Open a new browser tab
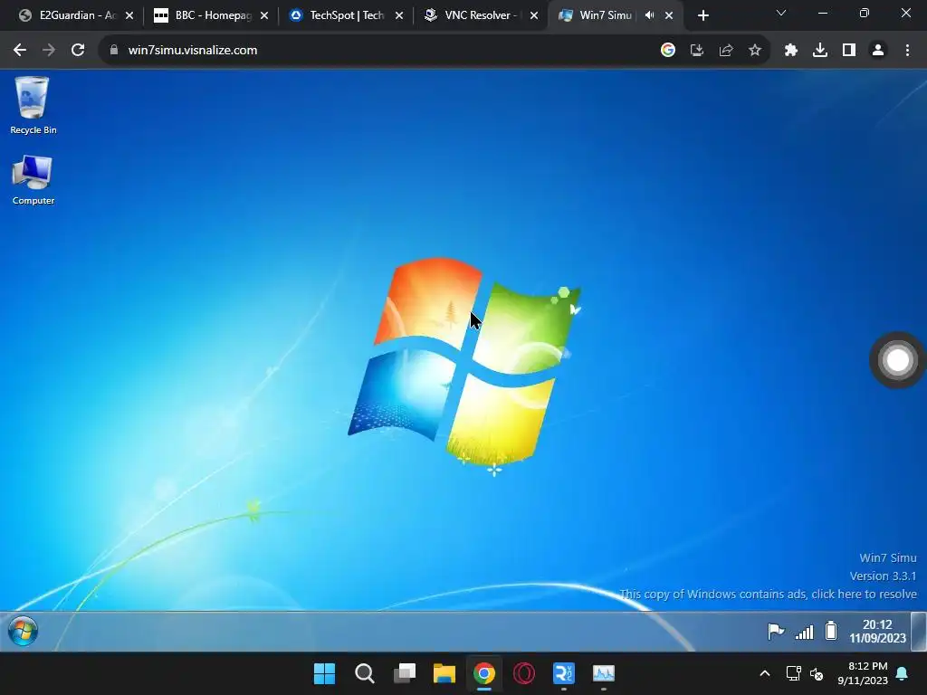Viewport: 927px width, 695px height. tap(702, 15)
